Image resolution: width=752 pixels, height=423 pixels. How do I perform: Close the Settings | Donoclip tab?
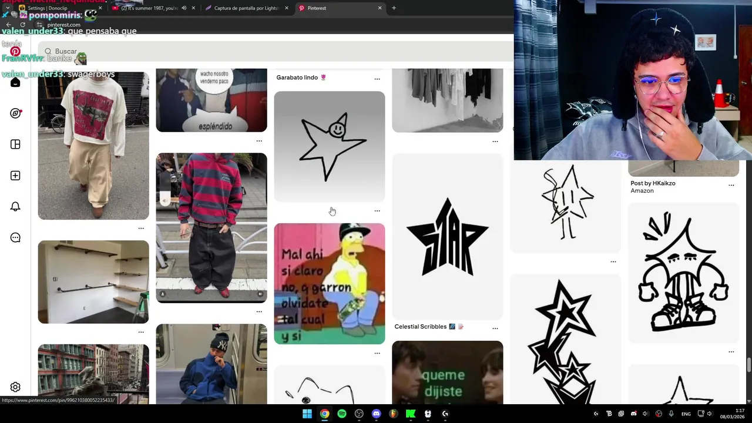100,8
